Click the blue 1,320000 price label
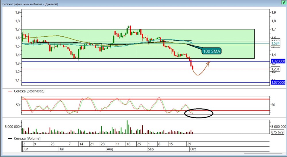 tap(278, 61)
